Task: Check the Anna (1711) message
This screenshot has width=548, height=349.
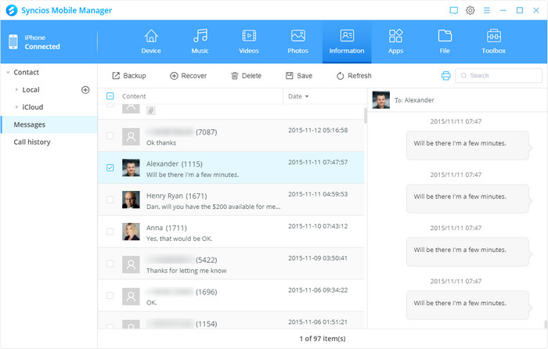Action: (110, 232)
